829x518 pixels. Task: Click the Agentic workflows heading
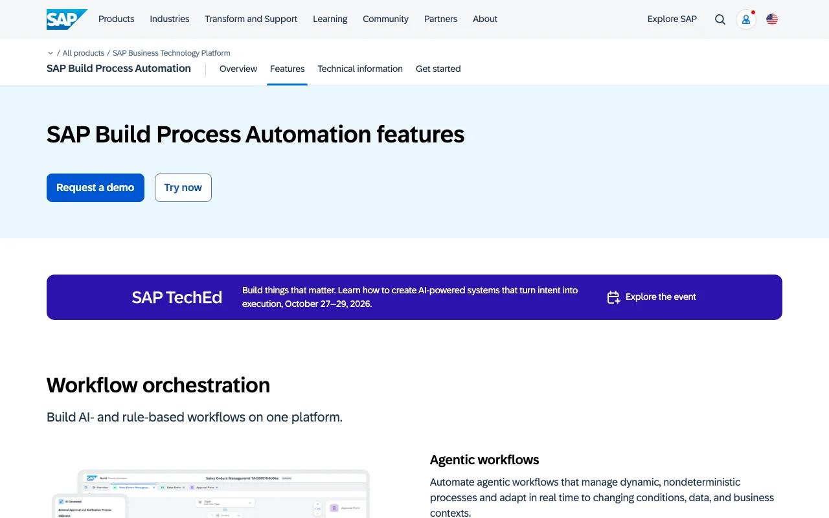pos(484,460)
